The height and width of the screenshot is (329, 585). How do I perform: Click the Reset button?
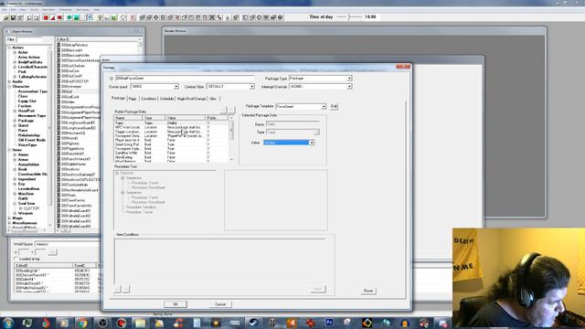368,291
